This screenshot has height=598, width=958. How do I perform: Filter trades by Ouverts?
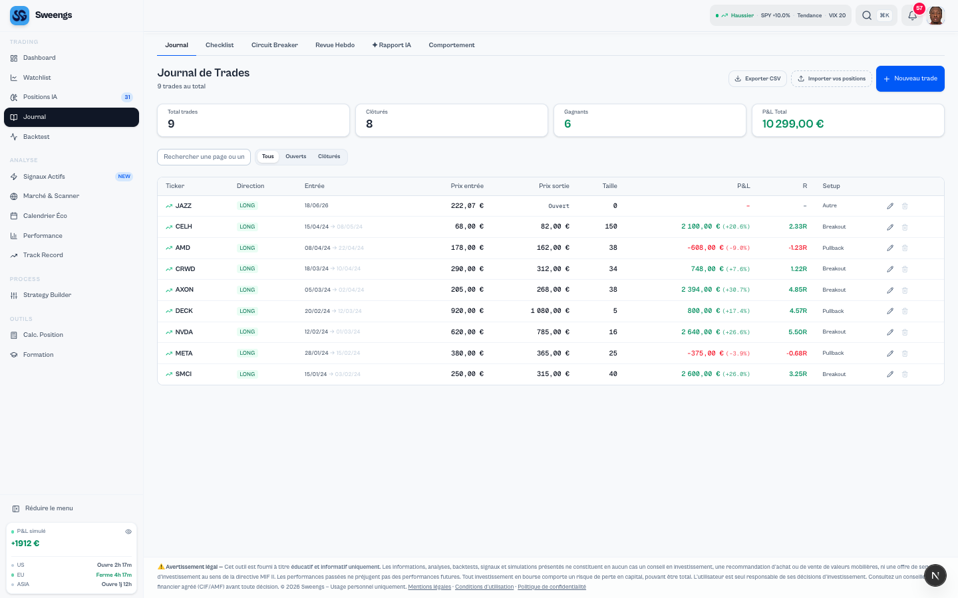(x=296, y=157)
